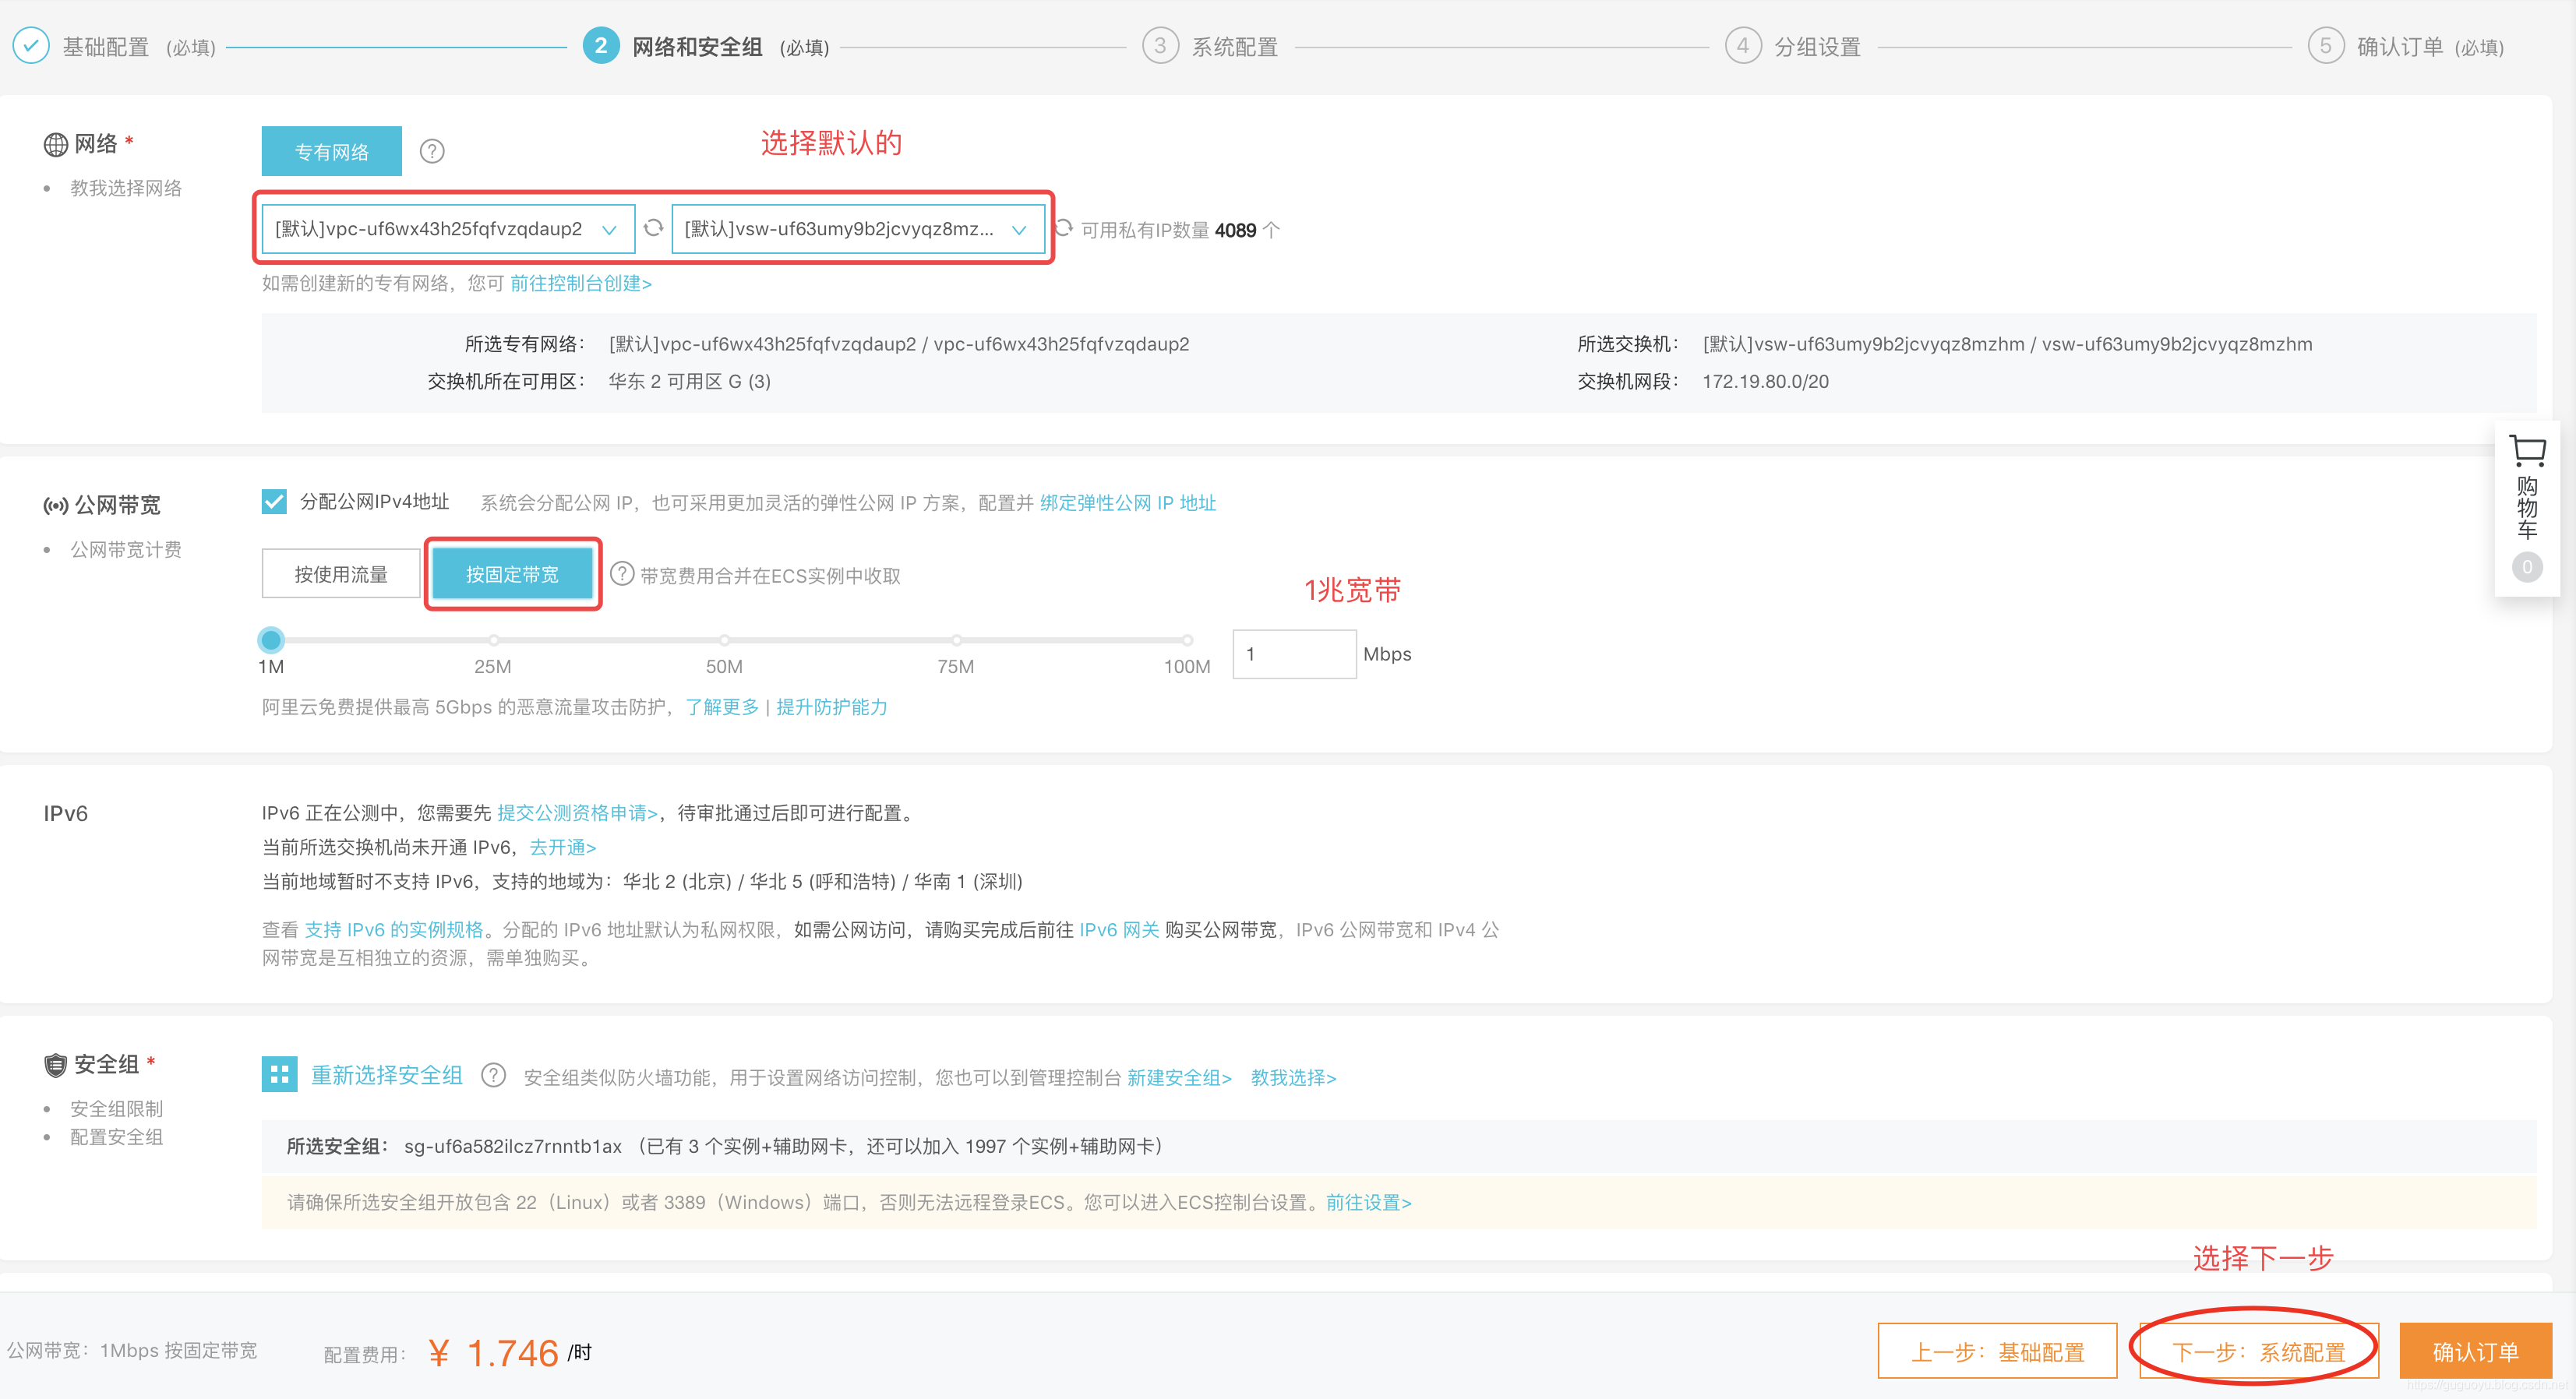Screen dimensions: 2576x1399
Task: Toggle the 分配公网IPv4地址 checkbox
Action: 274,501
